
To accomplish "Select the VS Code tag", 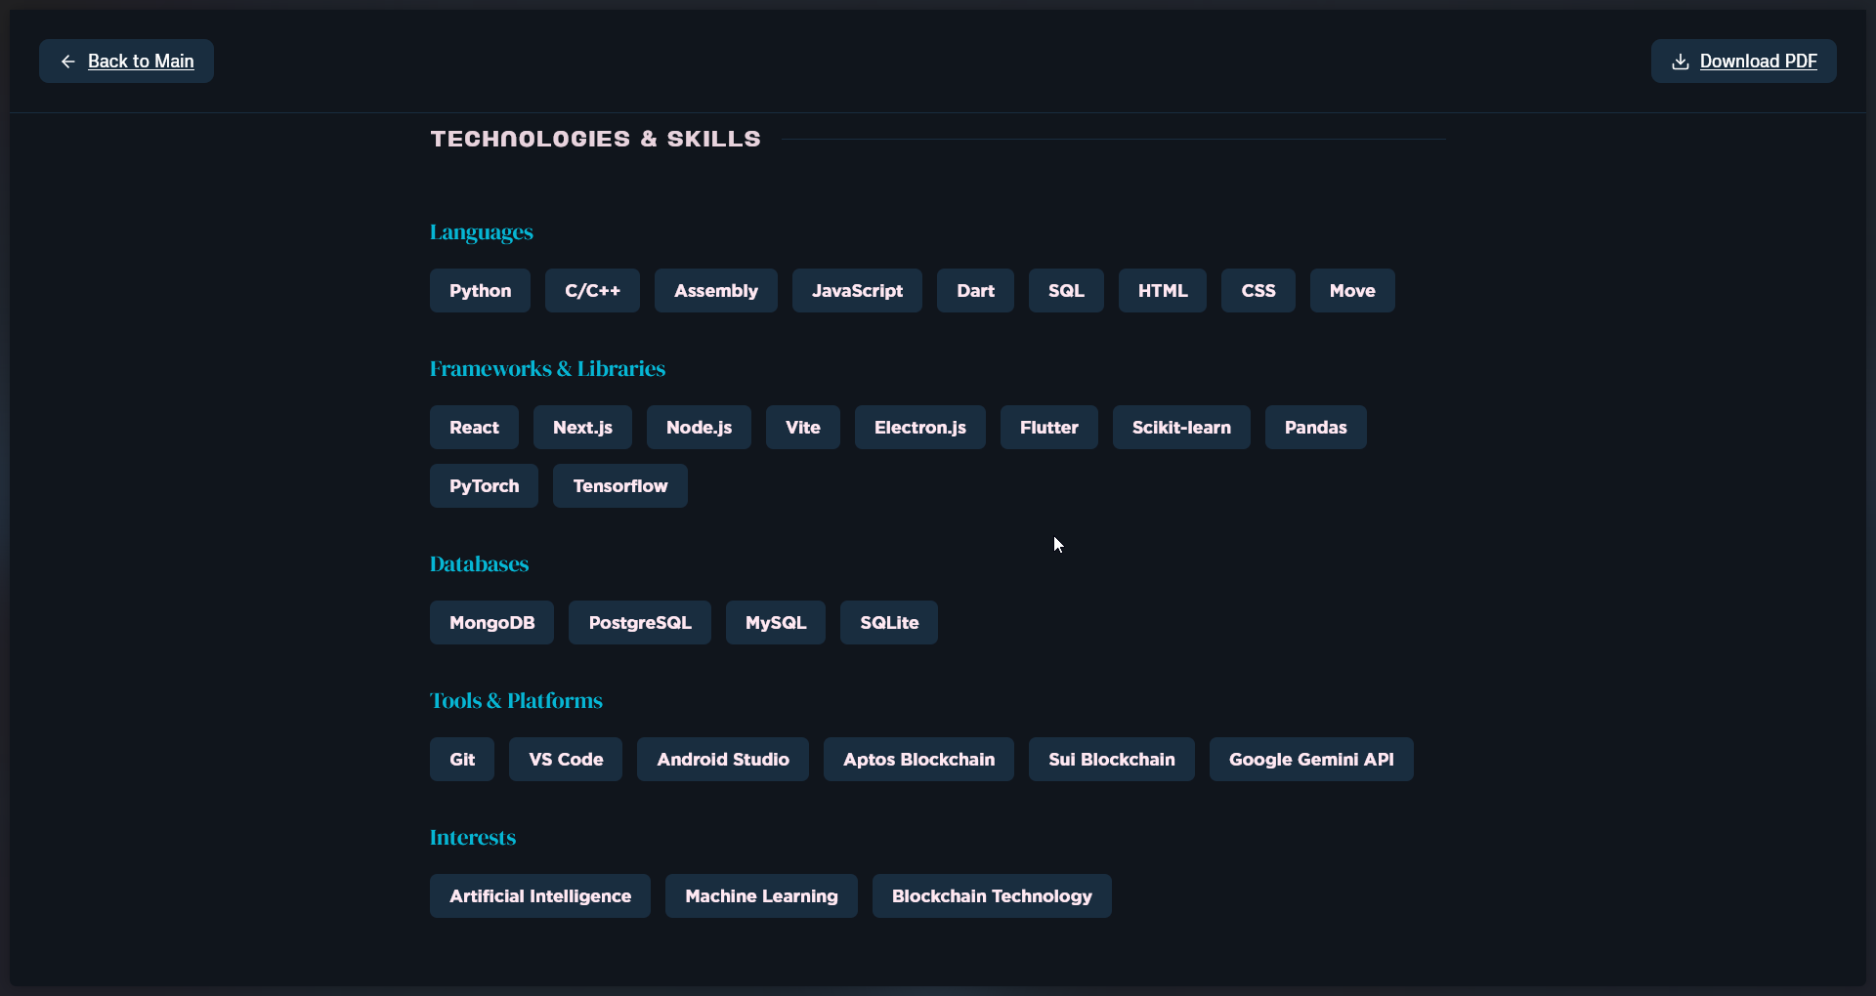I will [566, 760].
